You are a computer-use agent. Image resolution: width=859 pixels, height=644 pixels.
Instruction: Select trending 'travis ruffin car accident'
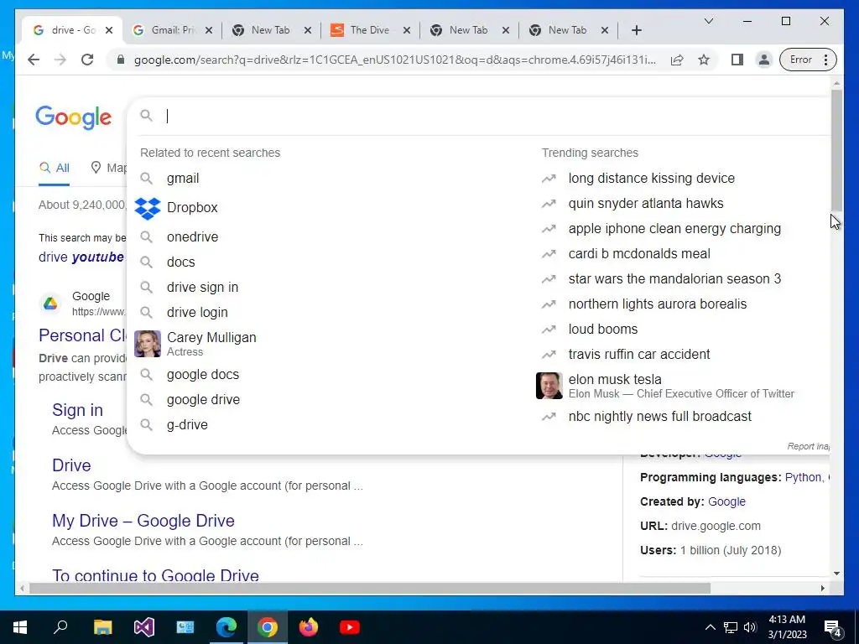point(638,355)
